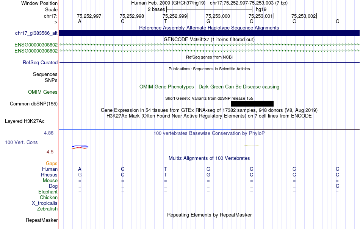Click the SNPs track label
Viewport: 360px width, 229px height.
click(51, 80)
